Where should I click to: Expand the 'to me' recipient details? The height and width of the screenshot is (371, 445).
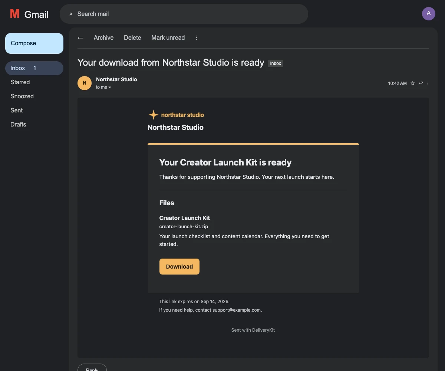click(x=103, y=87)
